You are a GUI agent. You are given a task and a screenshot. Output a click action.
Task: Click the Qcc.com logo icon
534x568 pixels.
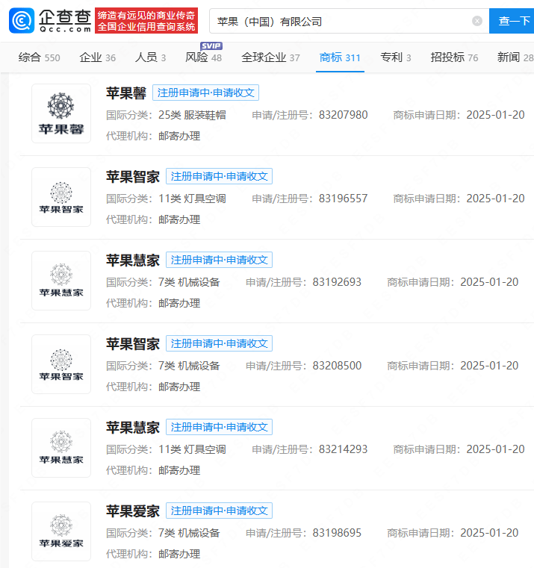click(x=22, y=21)
